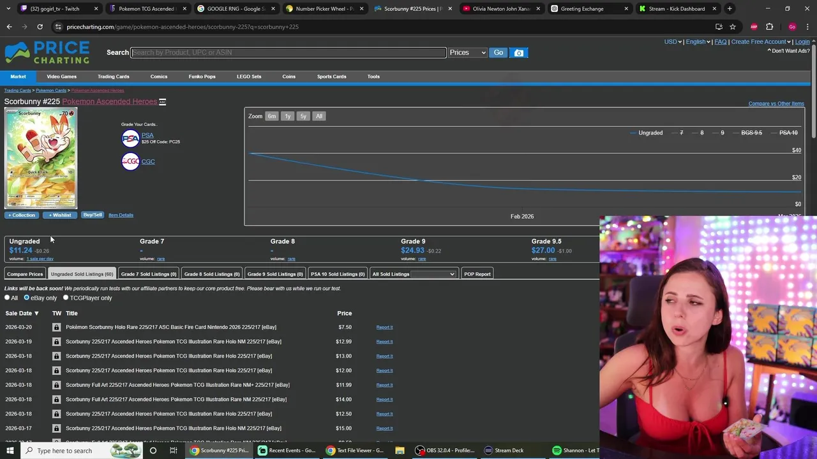Viewport: 817px width, 459px height.
Task: Click lock icon beside 2026-03-19 sale
Action: pos(56,342)
